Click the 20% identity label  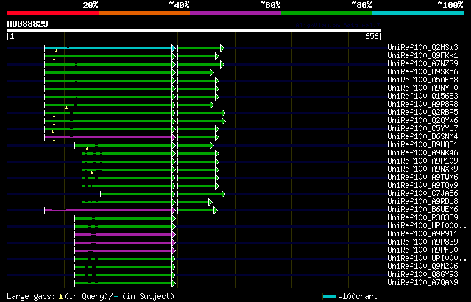tap(90, 5)
